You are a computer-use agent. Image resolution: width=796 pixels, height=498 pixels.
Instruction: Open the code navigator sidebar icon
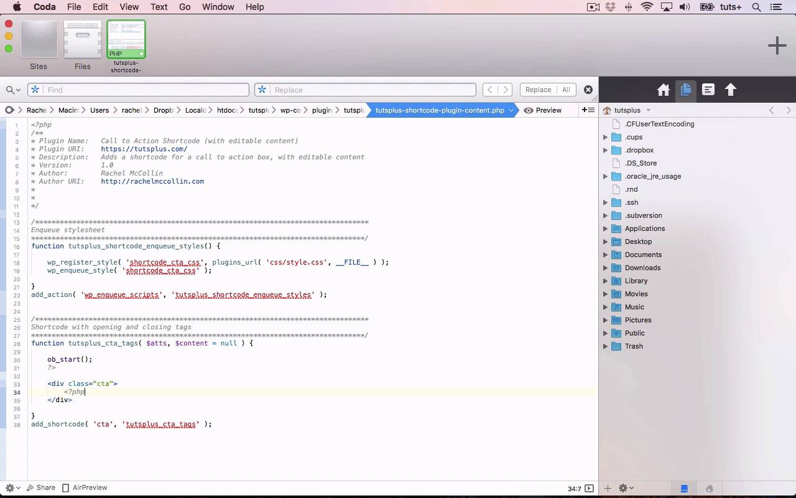708,90
